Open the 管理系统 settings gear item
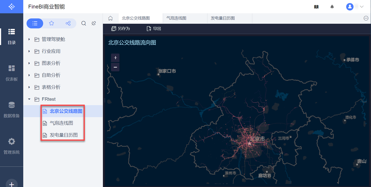The height and width of the screenshot is (187, 371). click(x=11, y=146)
